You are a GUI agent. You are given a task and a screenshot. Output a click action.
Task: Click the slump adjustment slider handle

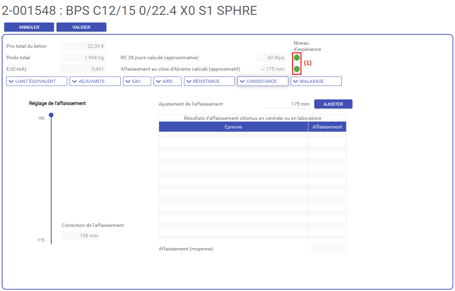point(51,115)
